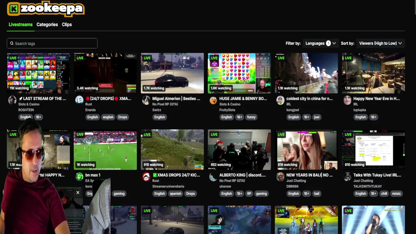416x234 pixels.
Task: Open the 852 watching stream thumbnail
Action: [239, 150]
